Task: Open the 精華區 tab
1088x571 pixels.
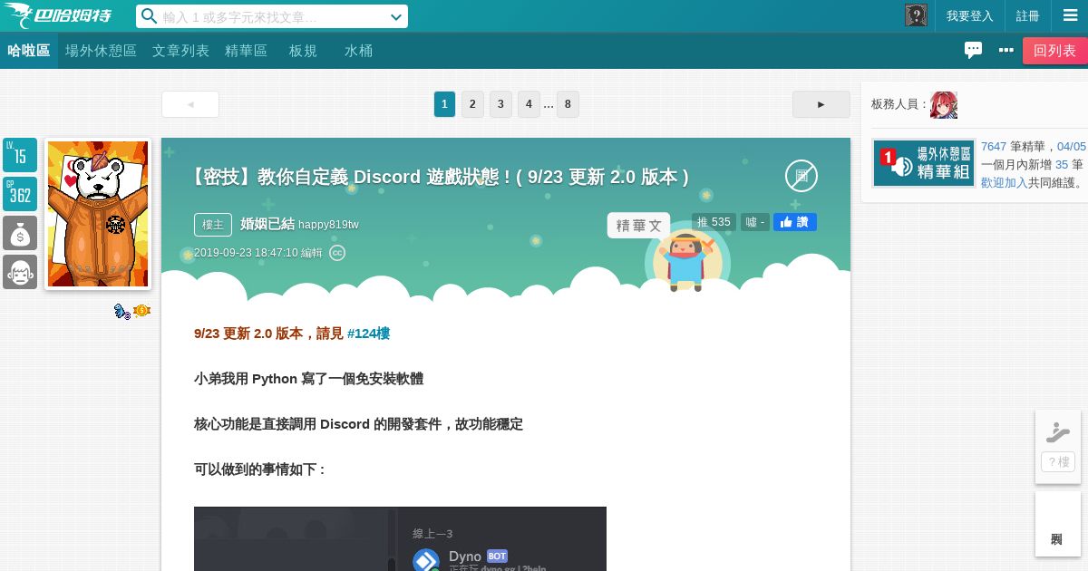Action: [x=246, y=51]
